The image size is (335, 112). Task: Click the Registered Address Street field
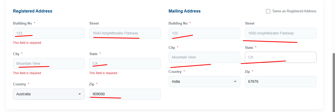pyautogui.click(x=125, y=33)
